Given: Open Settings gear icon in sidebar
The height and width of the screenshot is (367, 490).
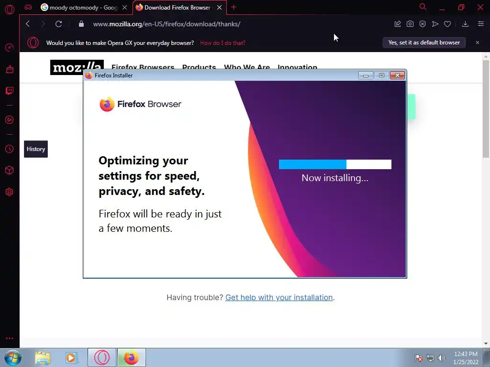Looking at the screenshot, I should [x=10, y=192].
